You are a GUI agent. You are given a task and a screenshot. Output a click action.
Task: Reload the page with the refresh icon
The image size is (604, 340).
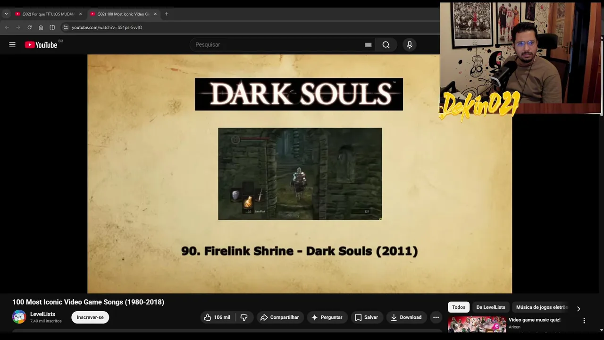point(29,27)
